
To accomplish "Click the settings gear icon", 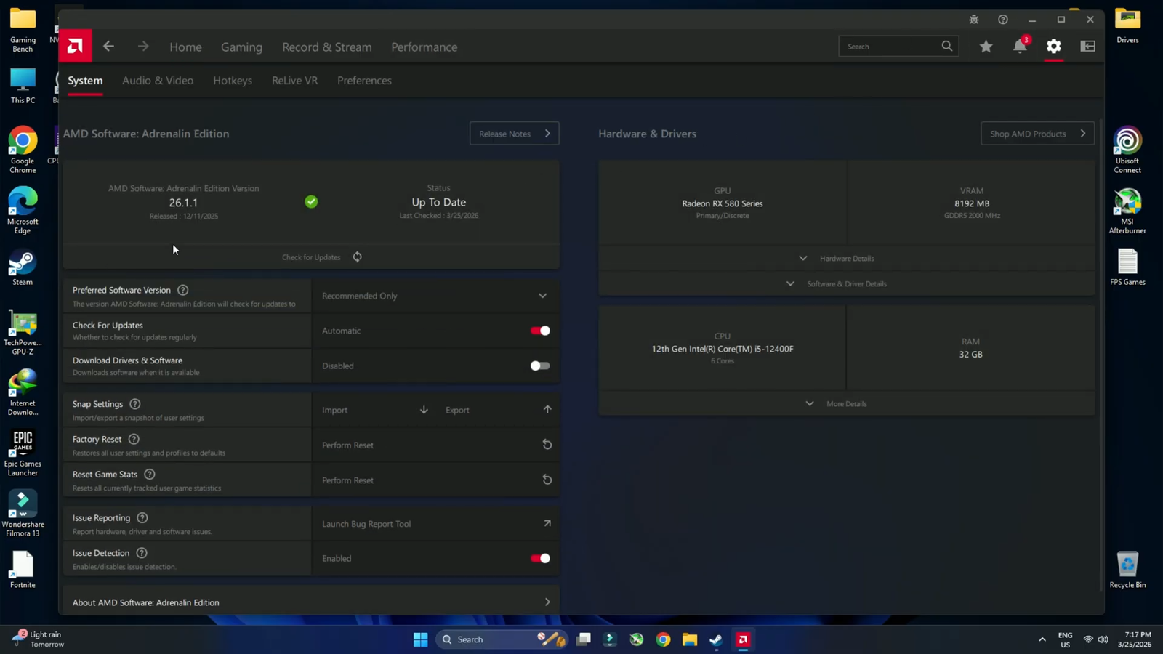I will (x=1053, y=47).
